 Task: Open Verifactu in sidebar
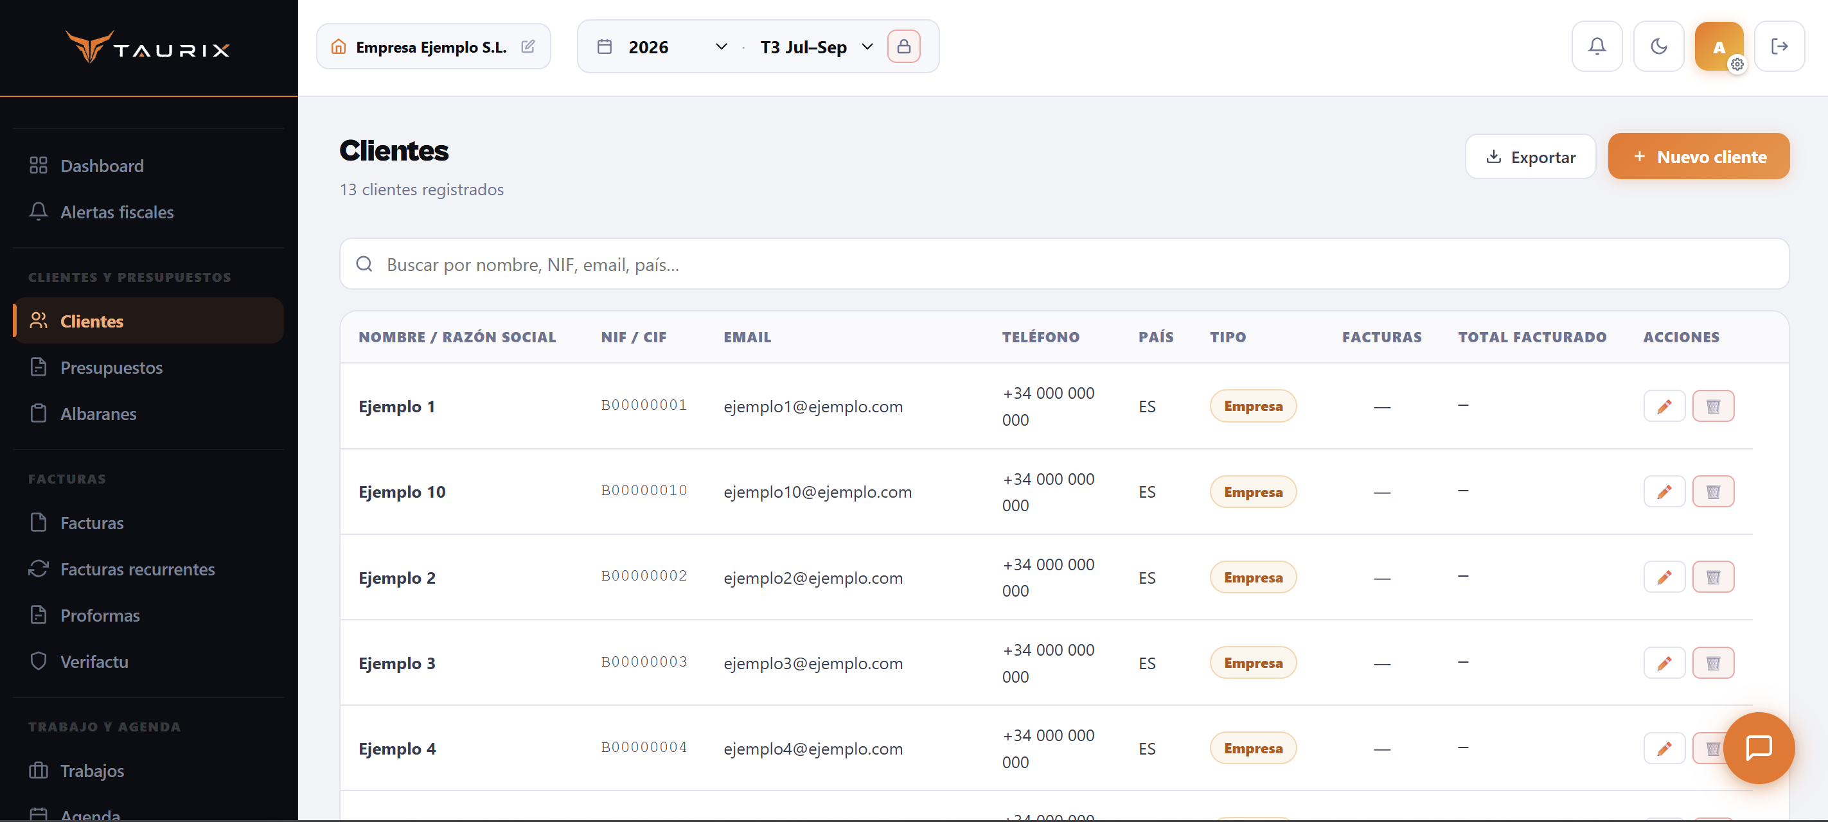coord(148,661)
